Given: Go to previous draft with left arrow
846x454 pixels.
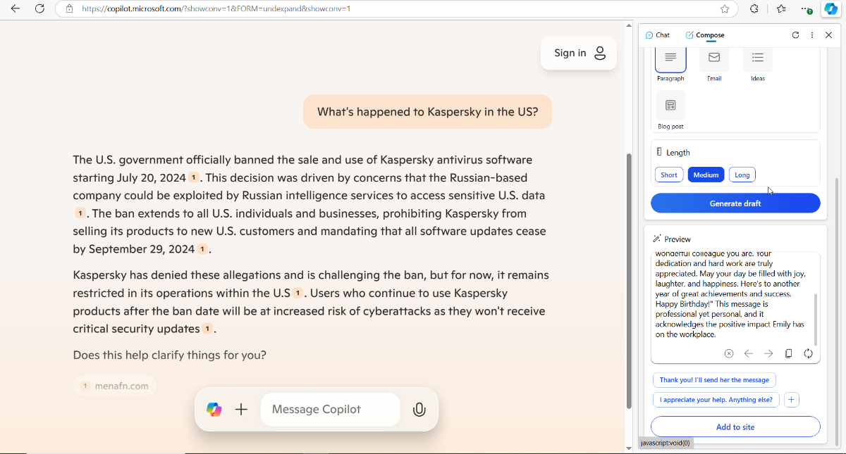Looking at the screenshot, I should (749, 353).
